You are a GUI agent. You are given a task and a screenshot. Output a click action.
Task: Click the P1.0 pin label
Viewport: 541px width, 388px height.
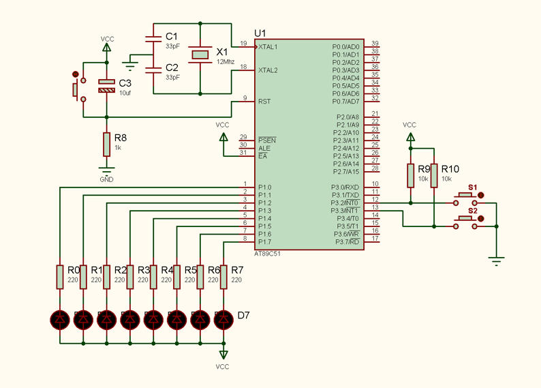pyautogui.click(x=265, y=188)
